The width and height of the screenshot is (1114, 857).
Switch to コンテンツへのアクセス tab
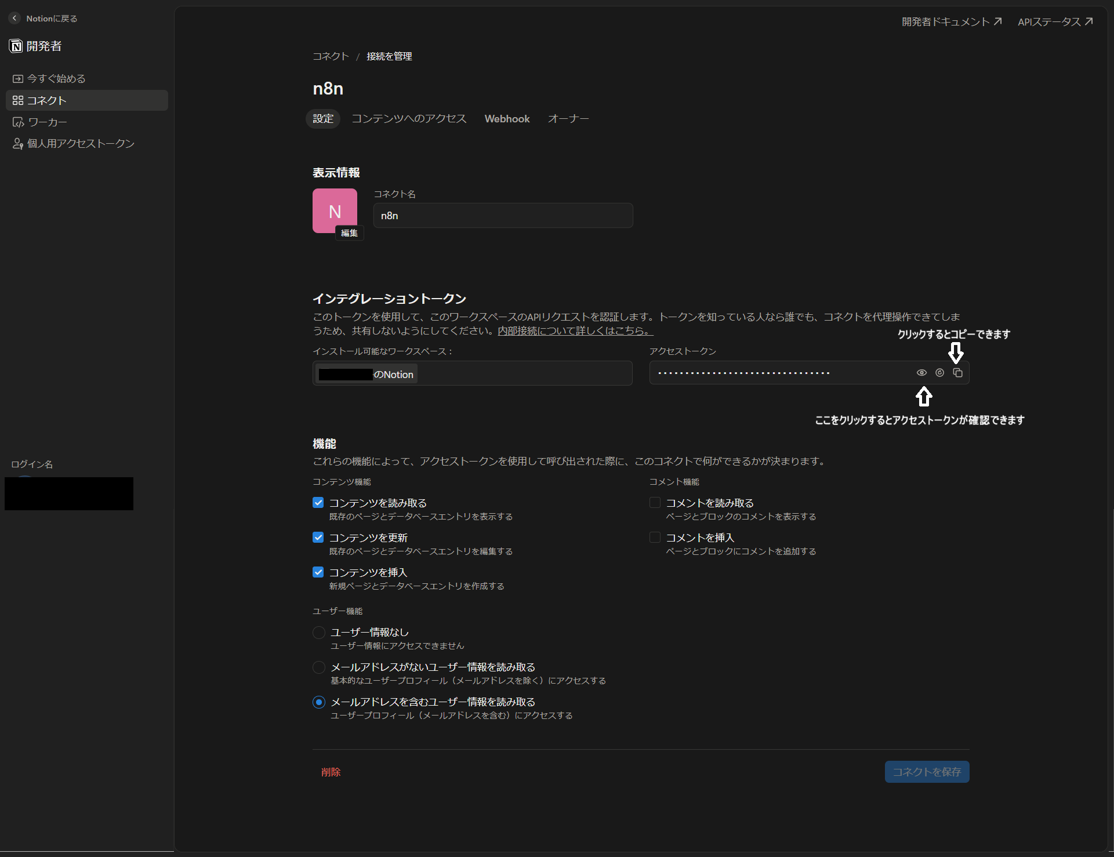pos(409,118)
